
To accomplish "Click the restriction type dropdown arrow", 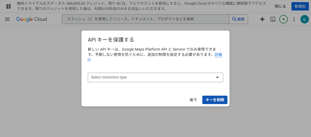I will pos(217,77).
